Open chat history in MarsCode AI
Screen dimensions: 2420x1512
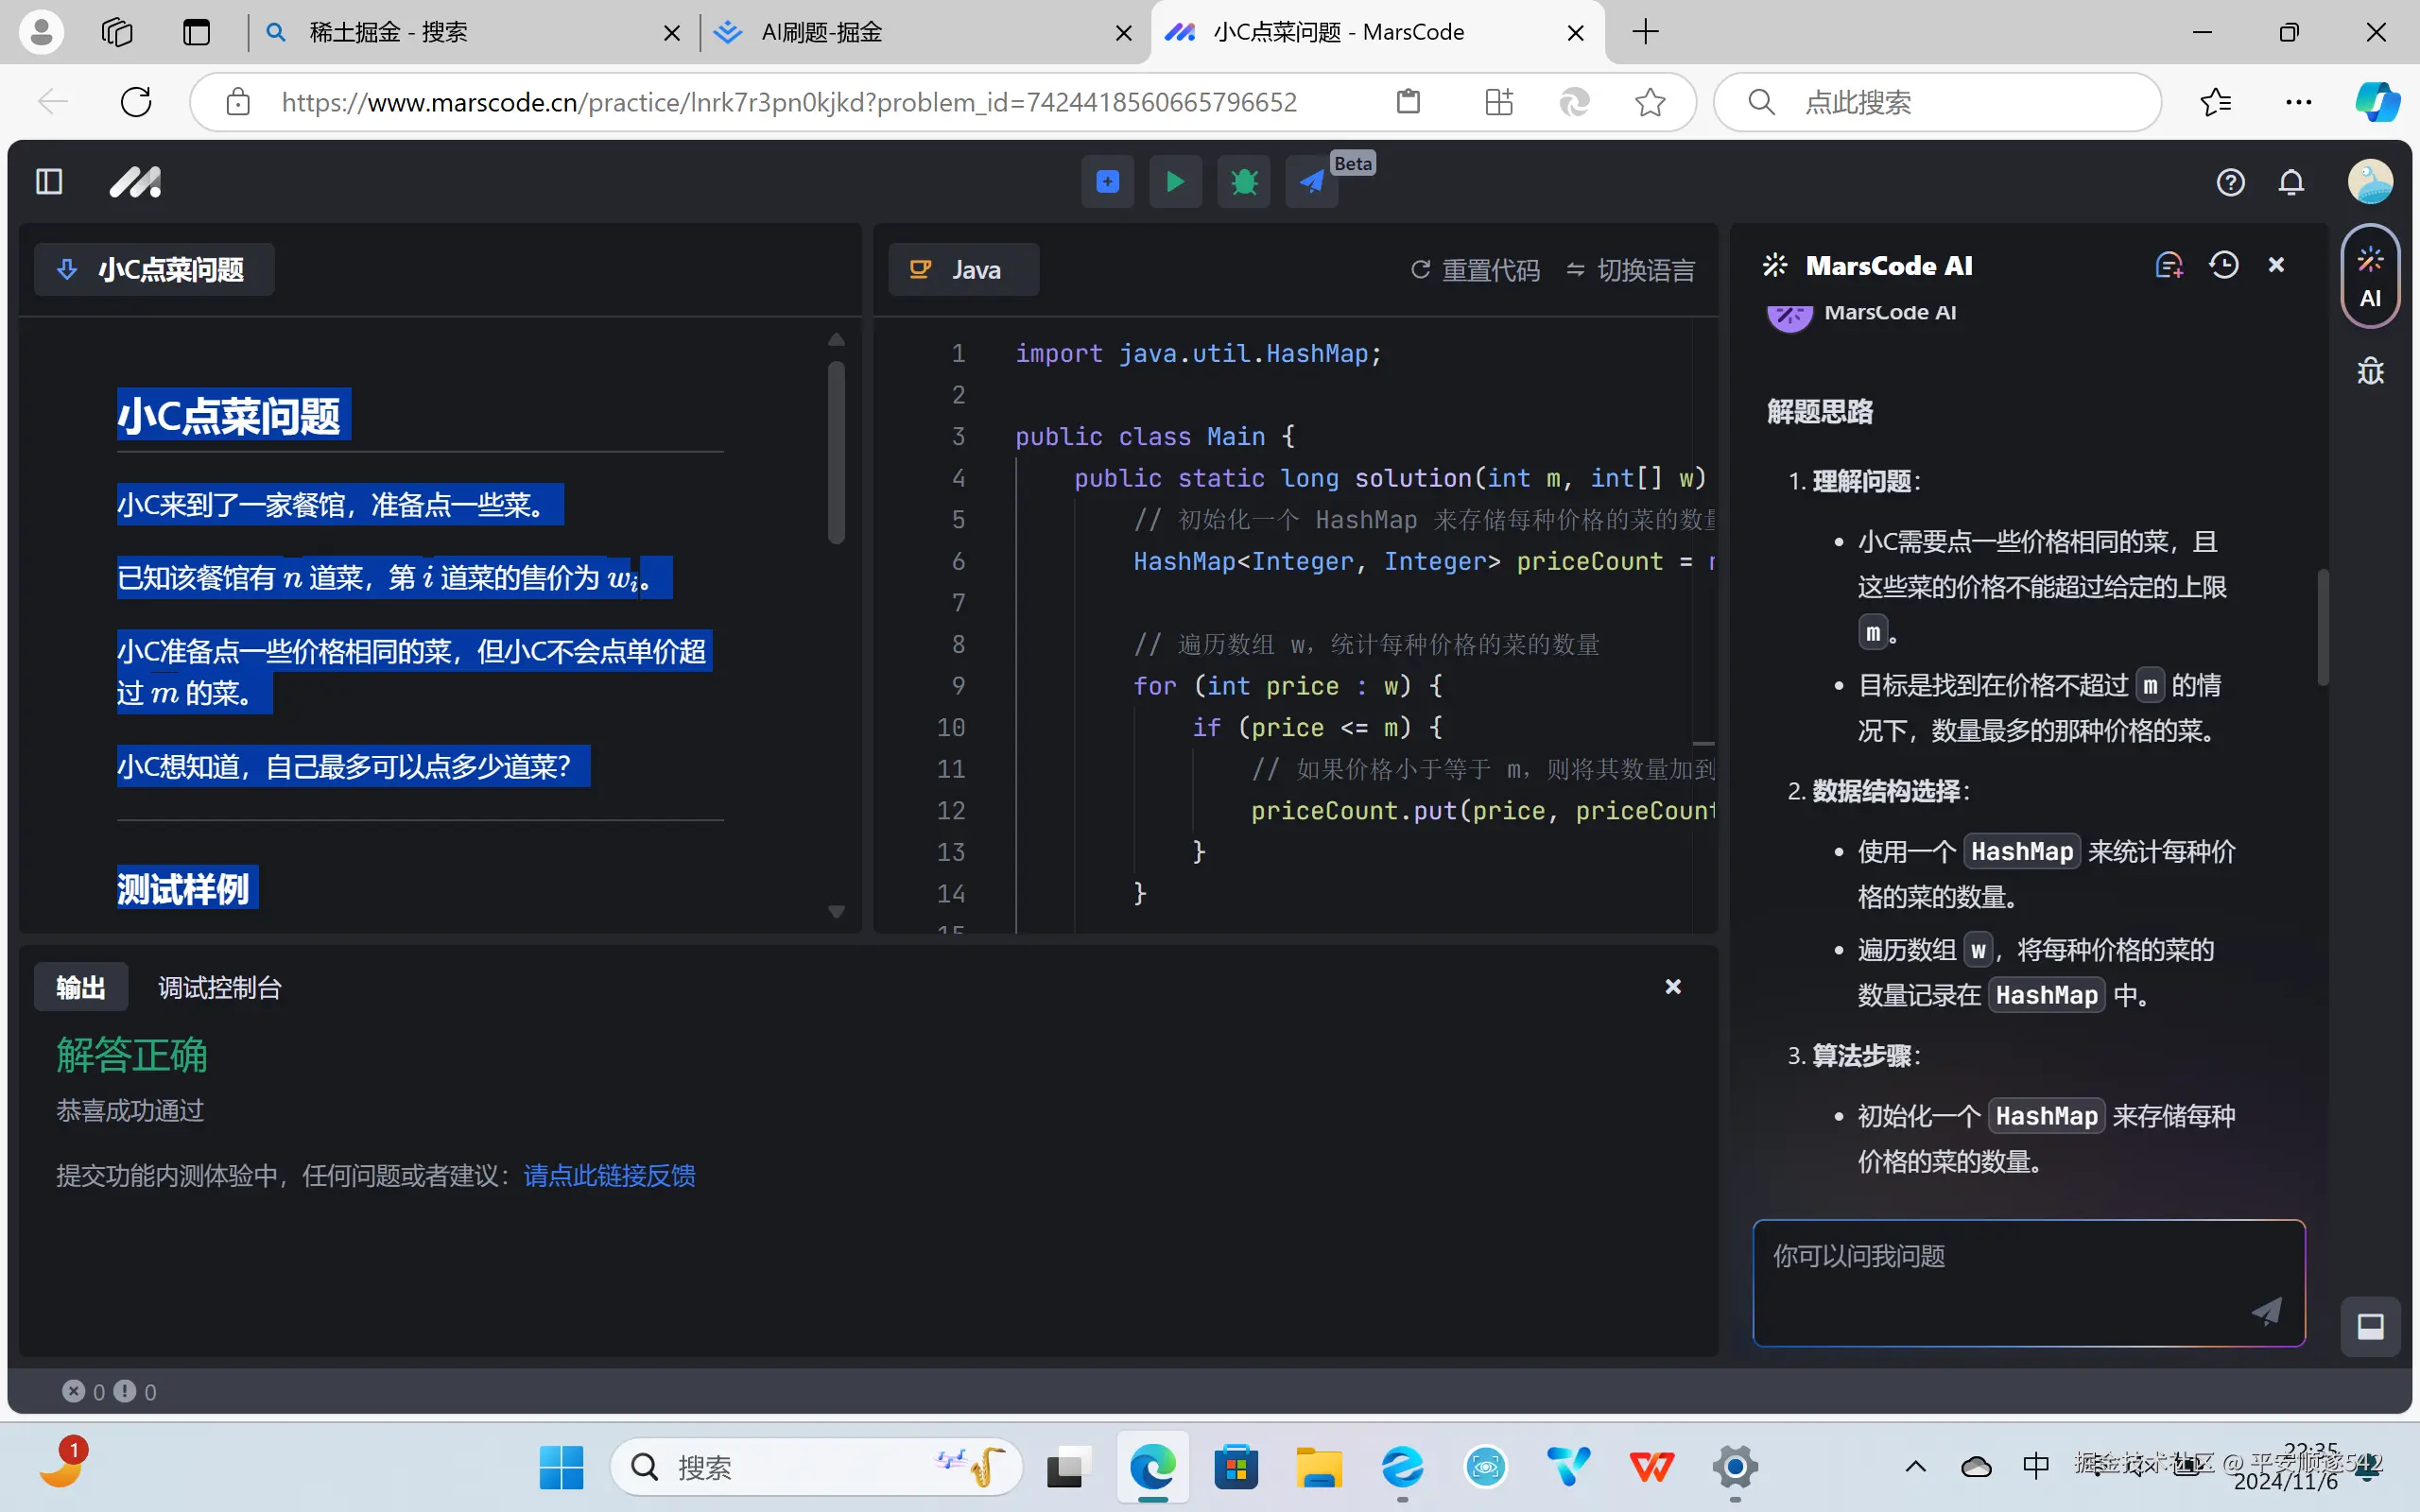coord(2223,265)
